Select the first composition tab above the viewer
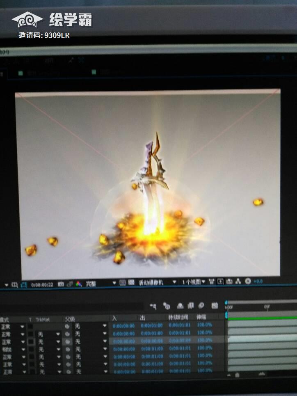Image resolution: width=297 pixels, height=396 pixels. click(39, 73)
